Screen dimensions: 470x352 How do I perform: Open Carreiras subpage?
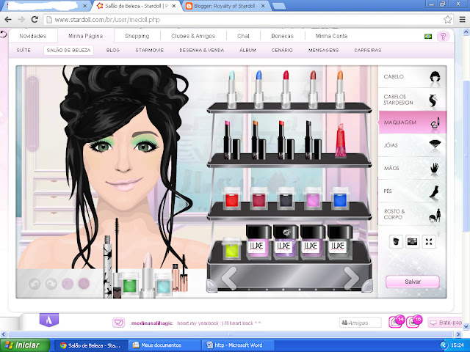[x=368, y=50]
